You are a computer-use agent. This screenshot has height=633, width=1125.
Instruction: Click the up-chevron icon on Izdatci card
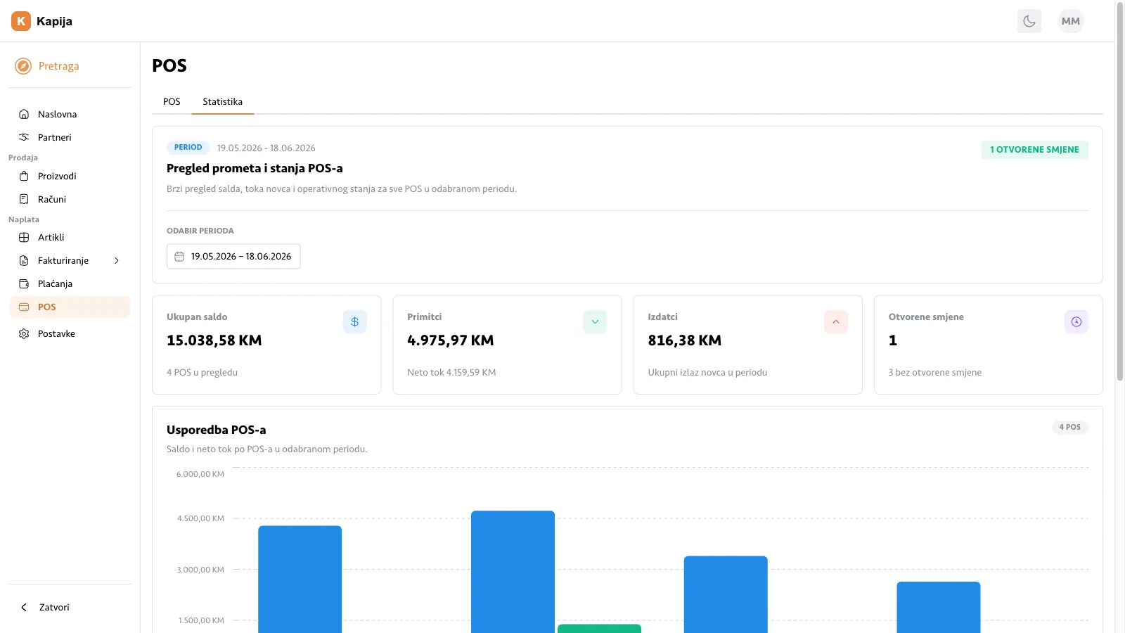[x=836, y=321]
